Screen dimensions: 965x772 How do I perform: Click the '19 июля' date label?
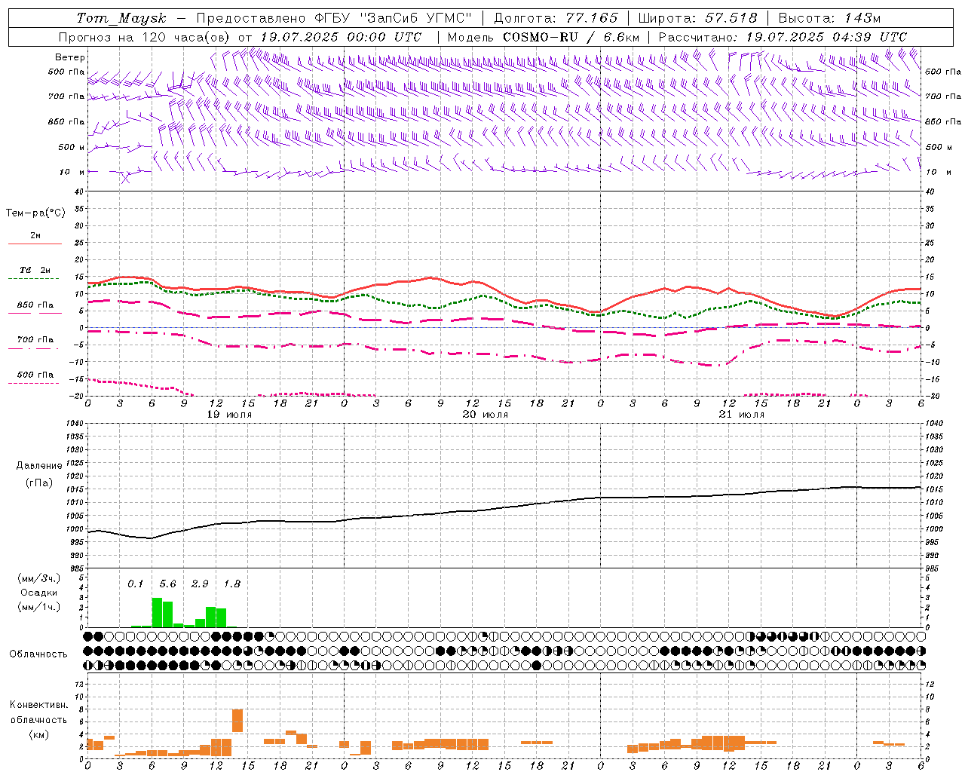pos(230,415)
